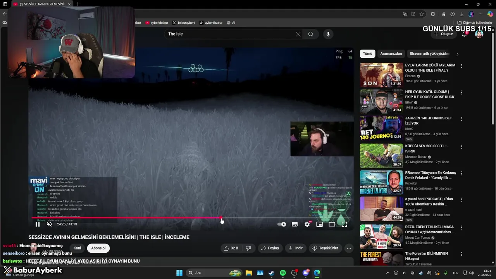Open EVLATLARIM! THE ISLE FİNAL thumbnail
Image resolution: width=496 pixels, height=279 pixels.
(381, 75)
